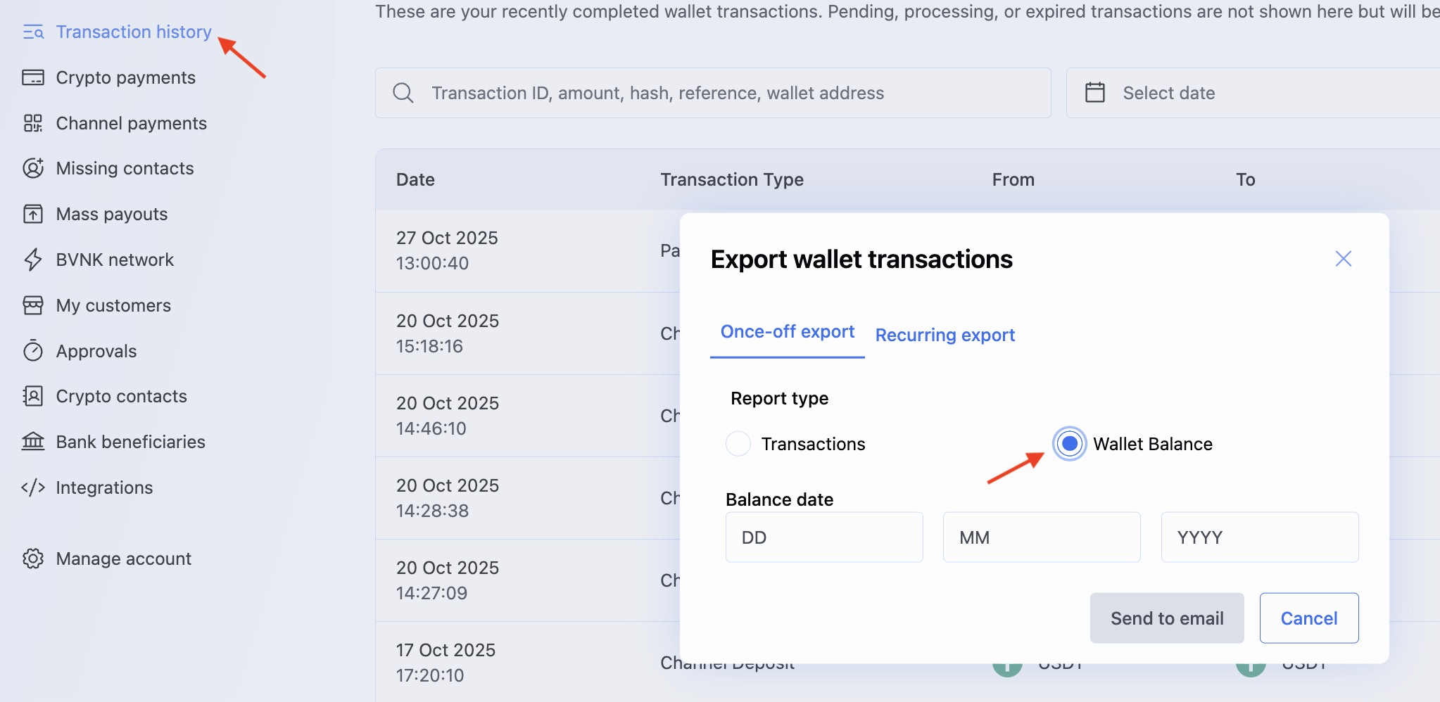Click the Integrations code brackets icon
Screen dimensions: 1440x702
[x=33, y=487]
